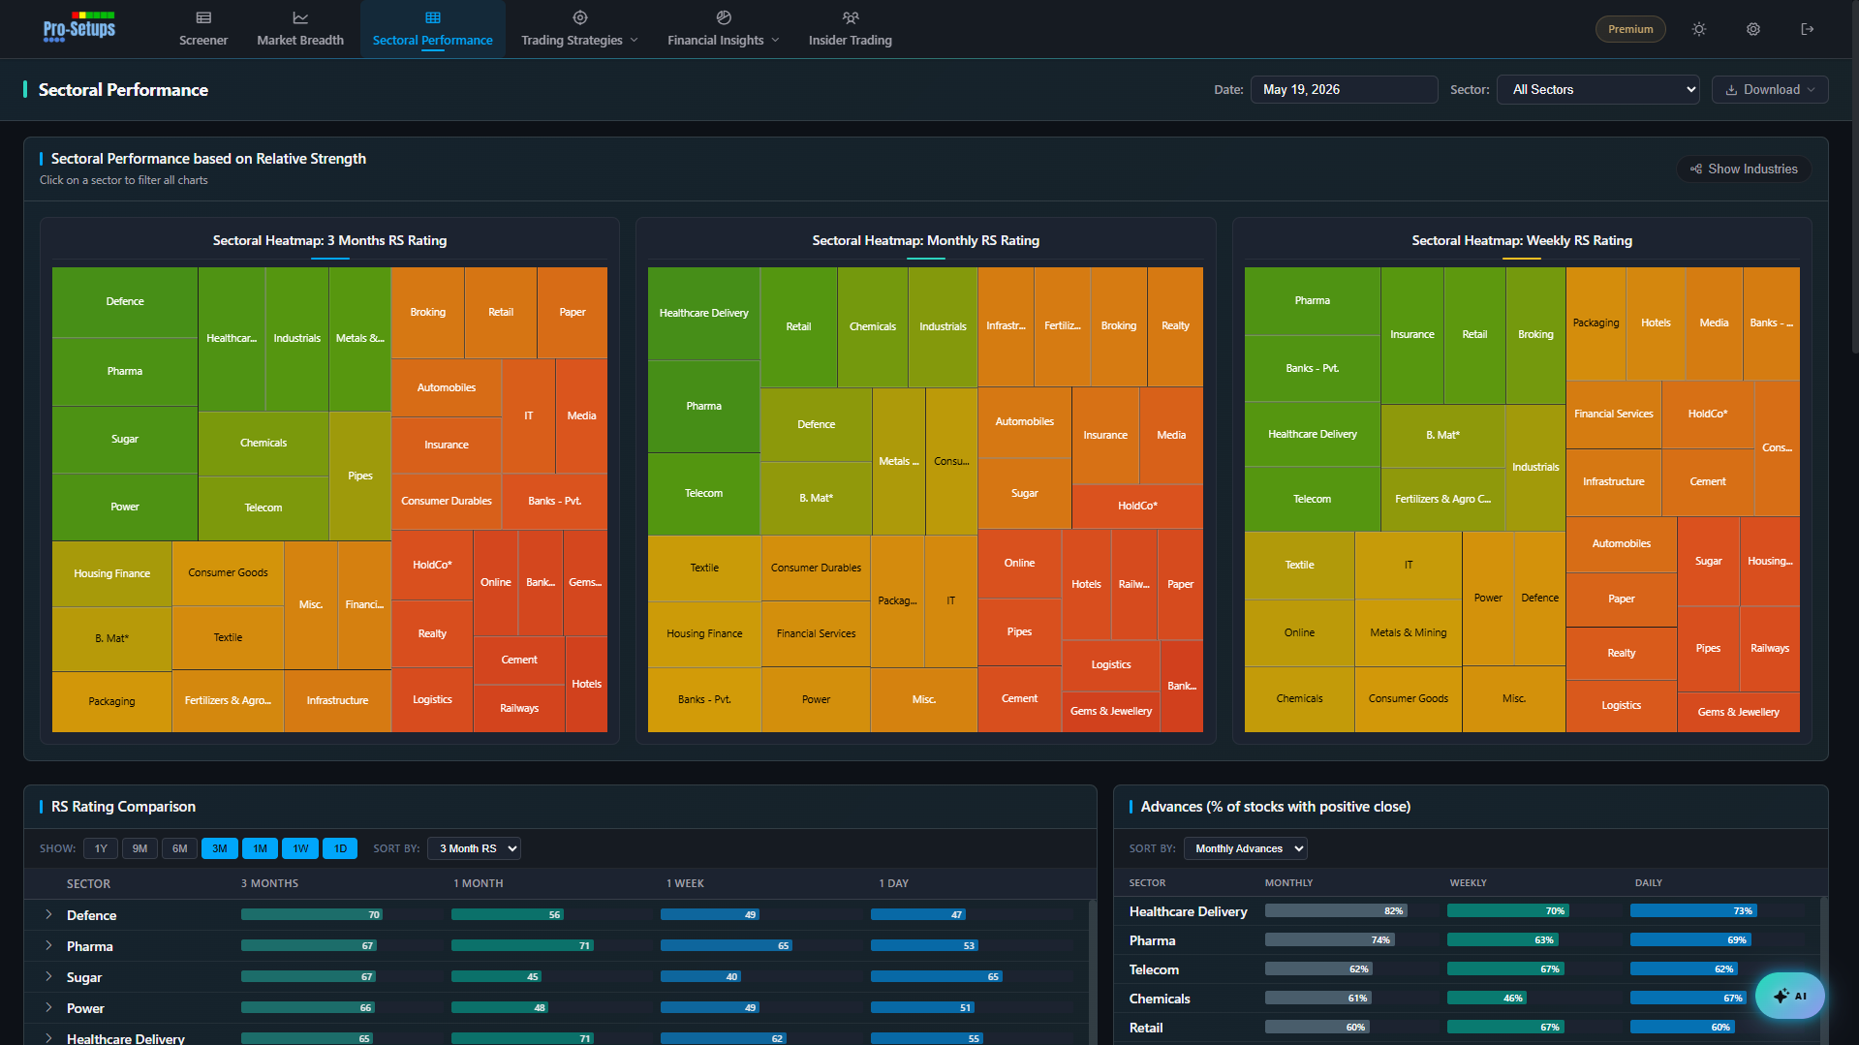Expand the Defence sector row
Screen dimensions: 1859x1045
click(x=48, y=914)
